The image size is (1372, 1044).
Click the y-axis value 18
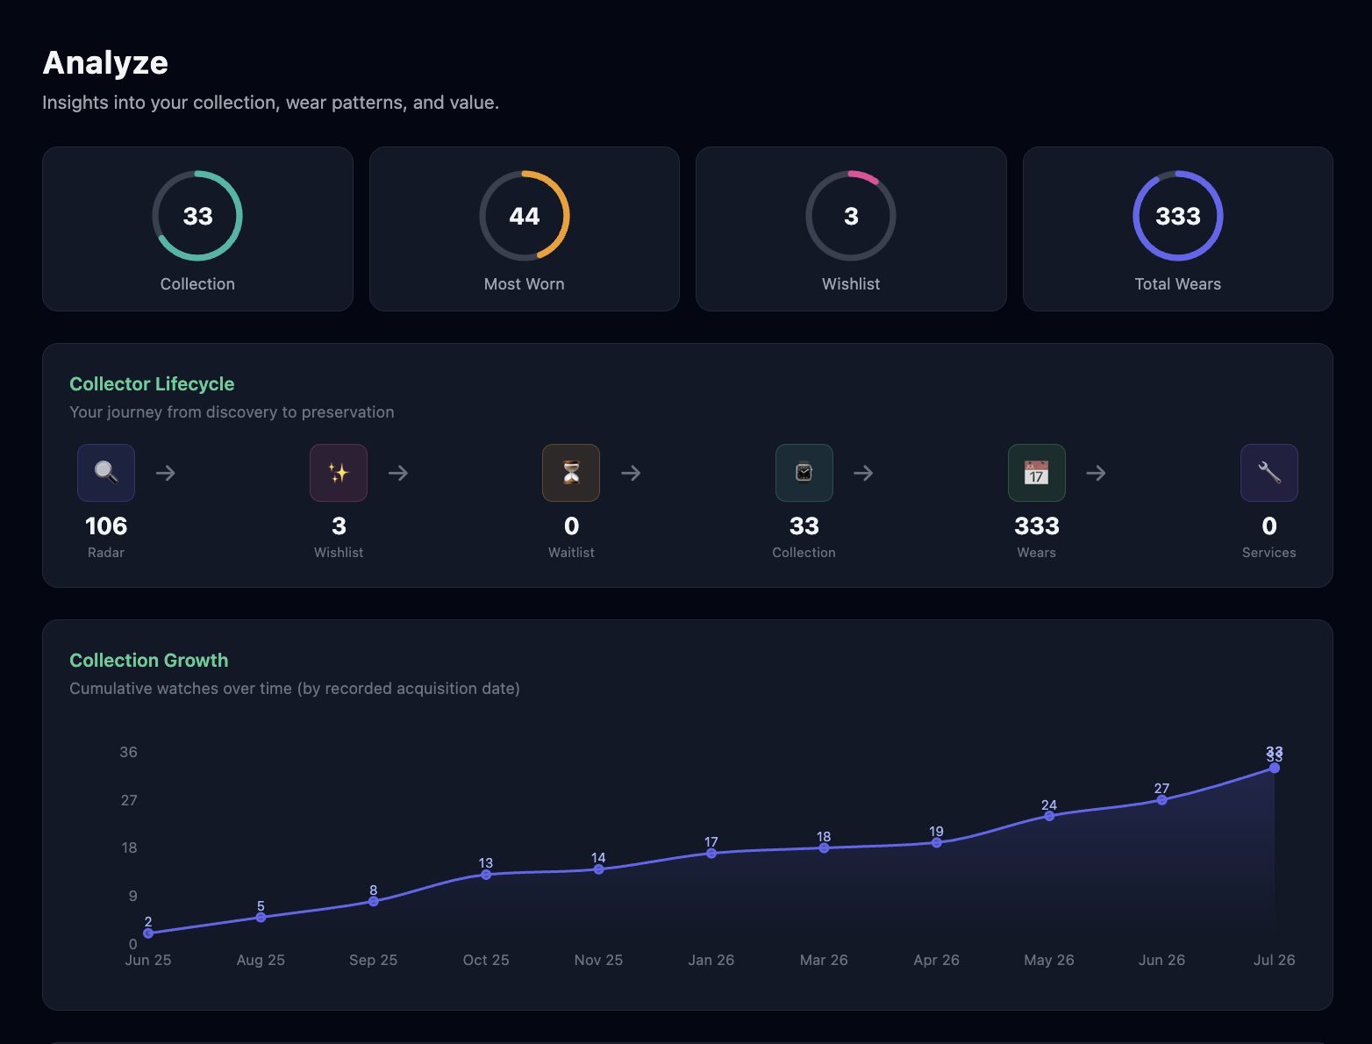pos(129,847)
